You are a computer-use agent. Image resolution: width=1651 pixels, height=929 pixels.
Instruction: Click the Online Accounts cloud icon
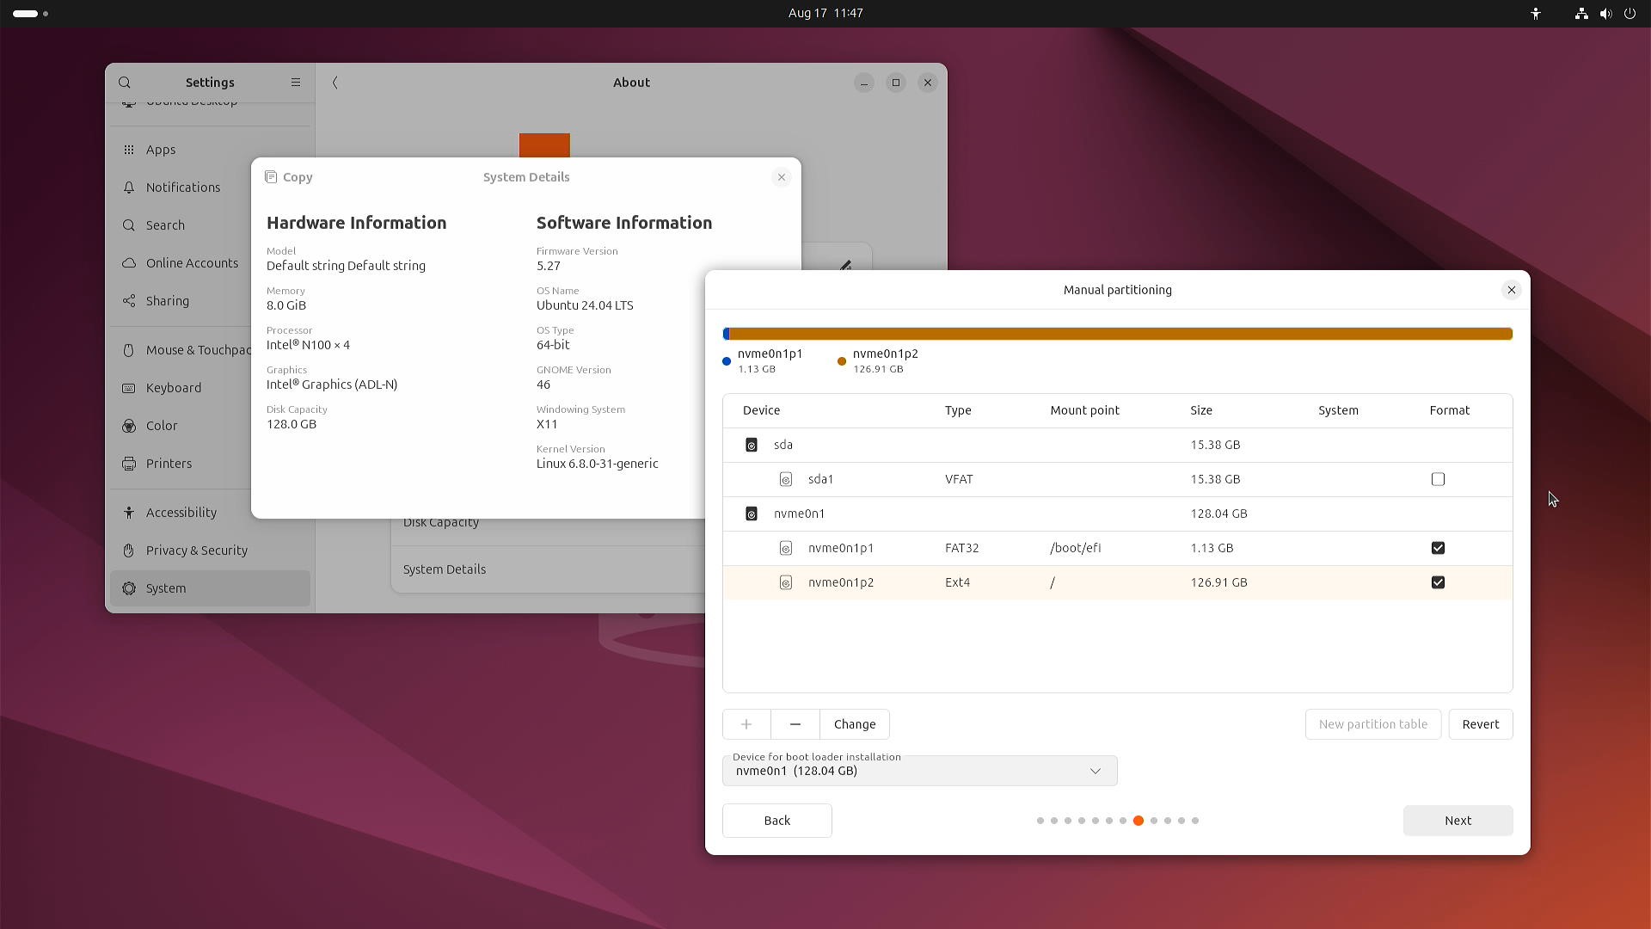pos(129,263)
